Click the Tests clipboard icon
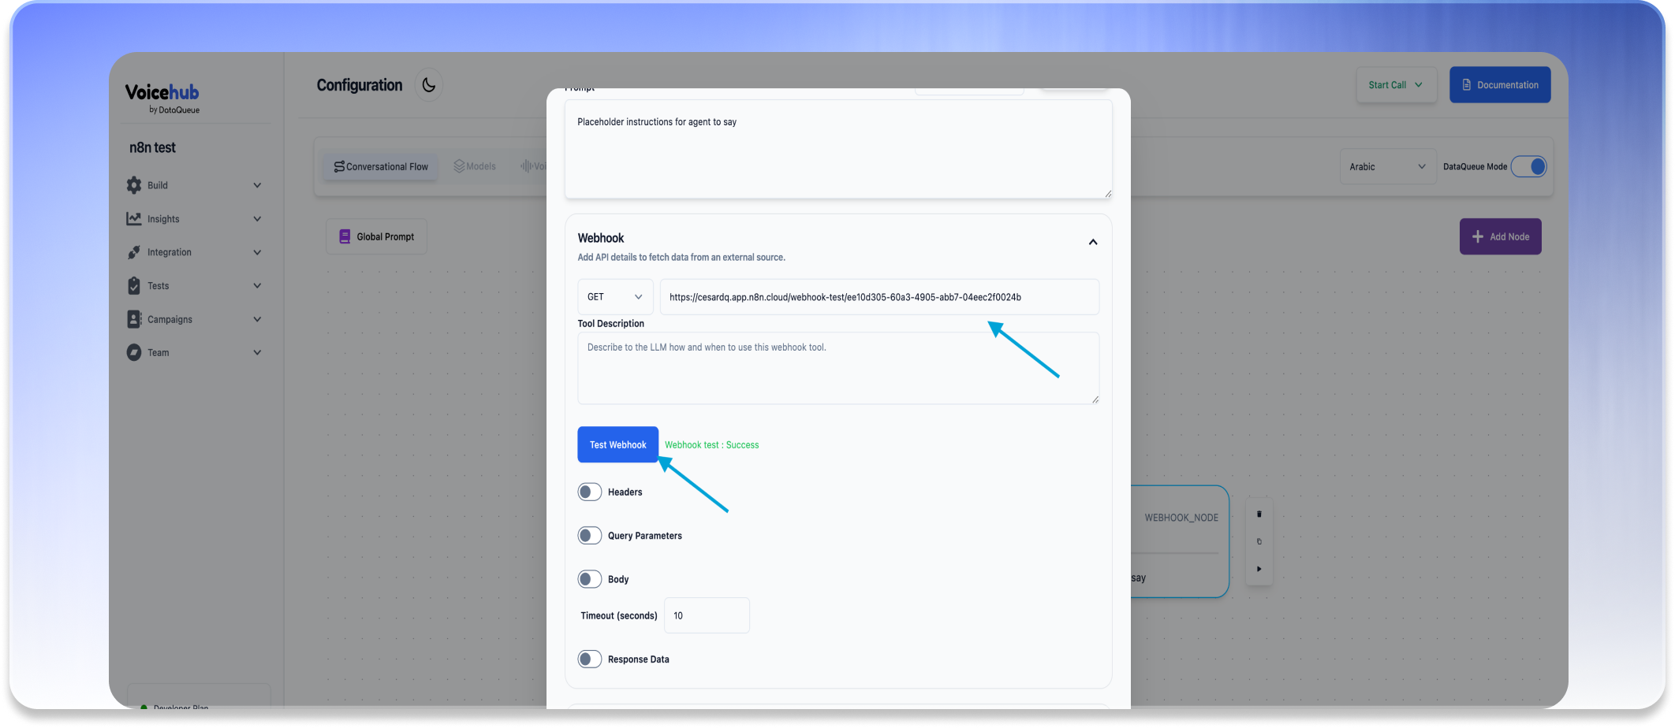Image resolution: width=1675 pixels, height=728 pixels. coord(134,286)
